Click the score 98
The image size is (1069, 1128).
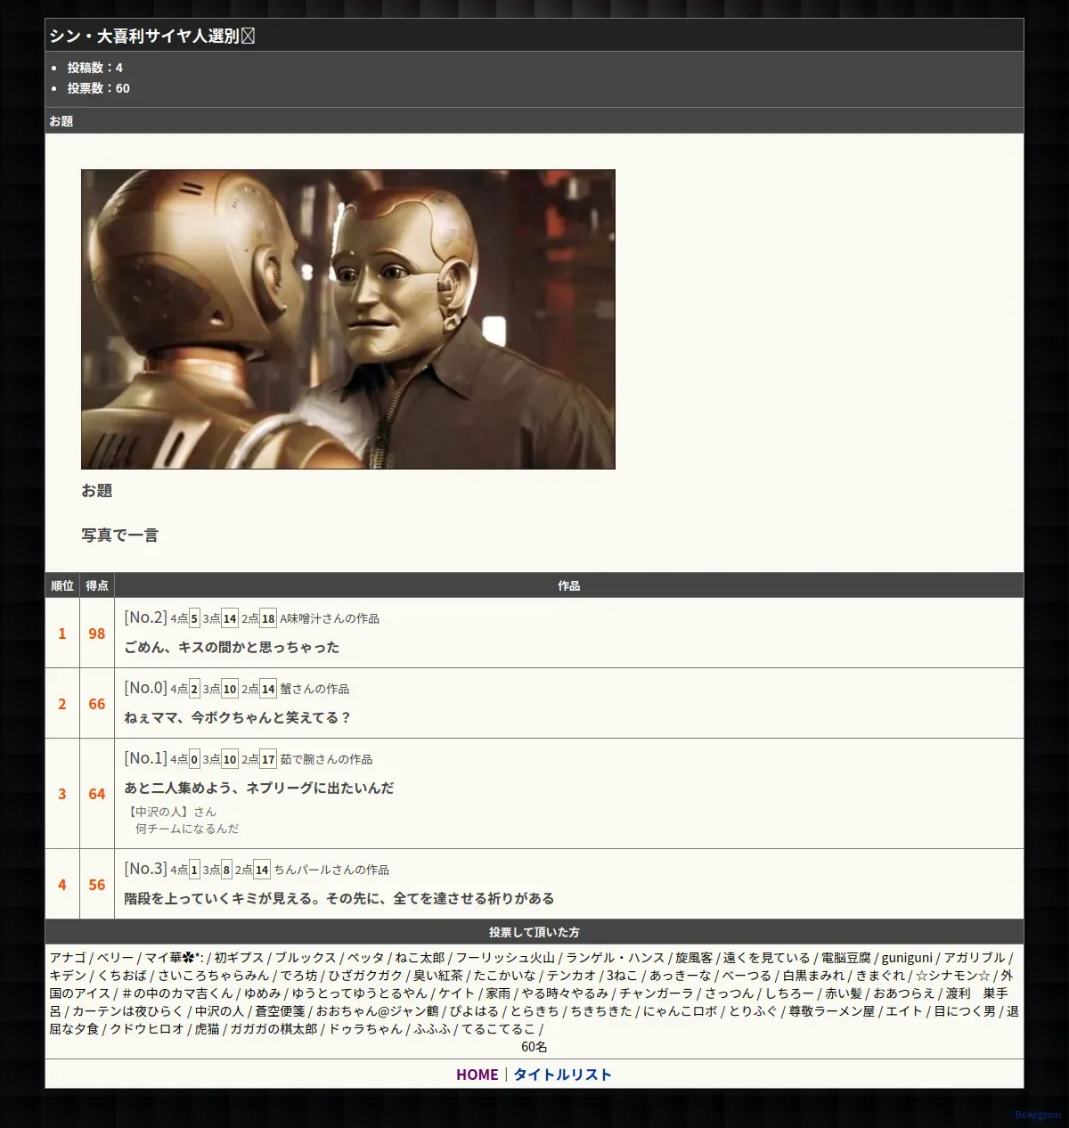coord(97,633)
